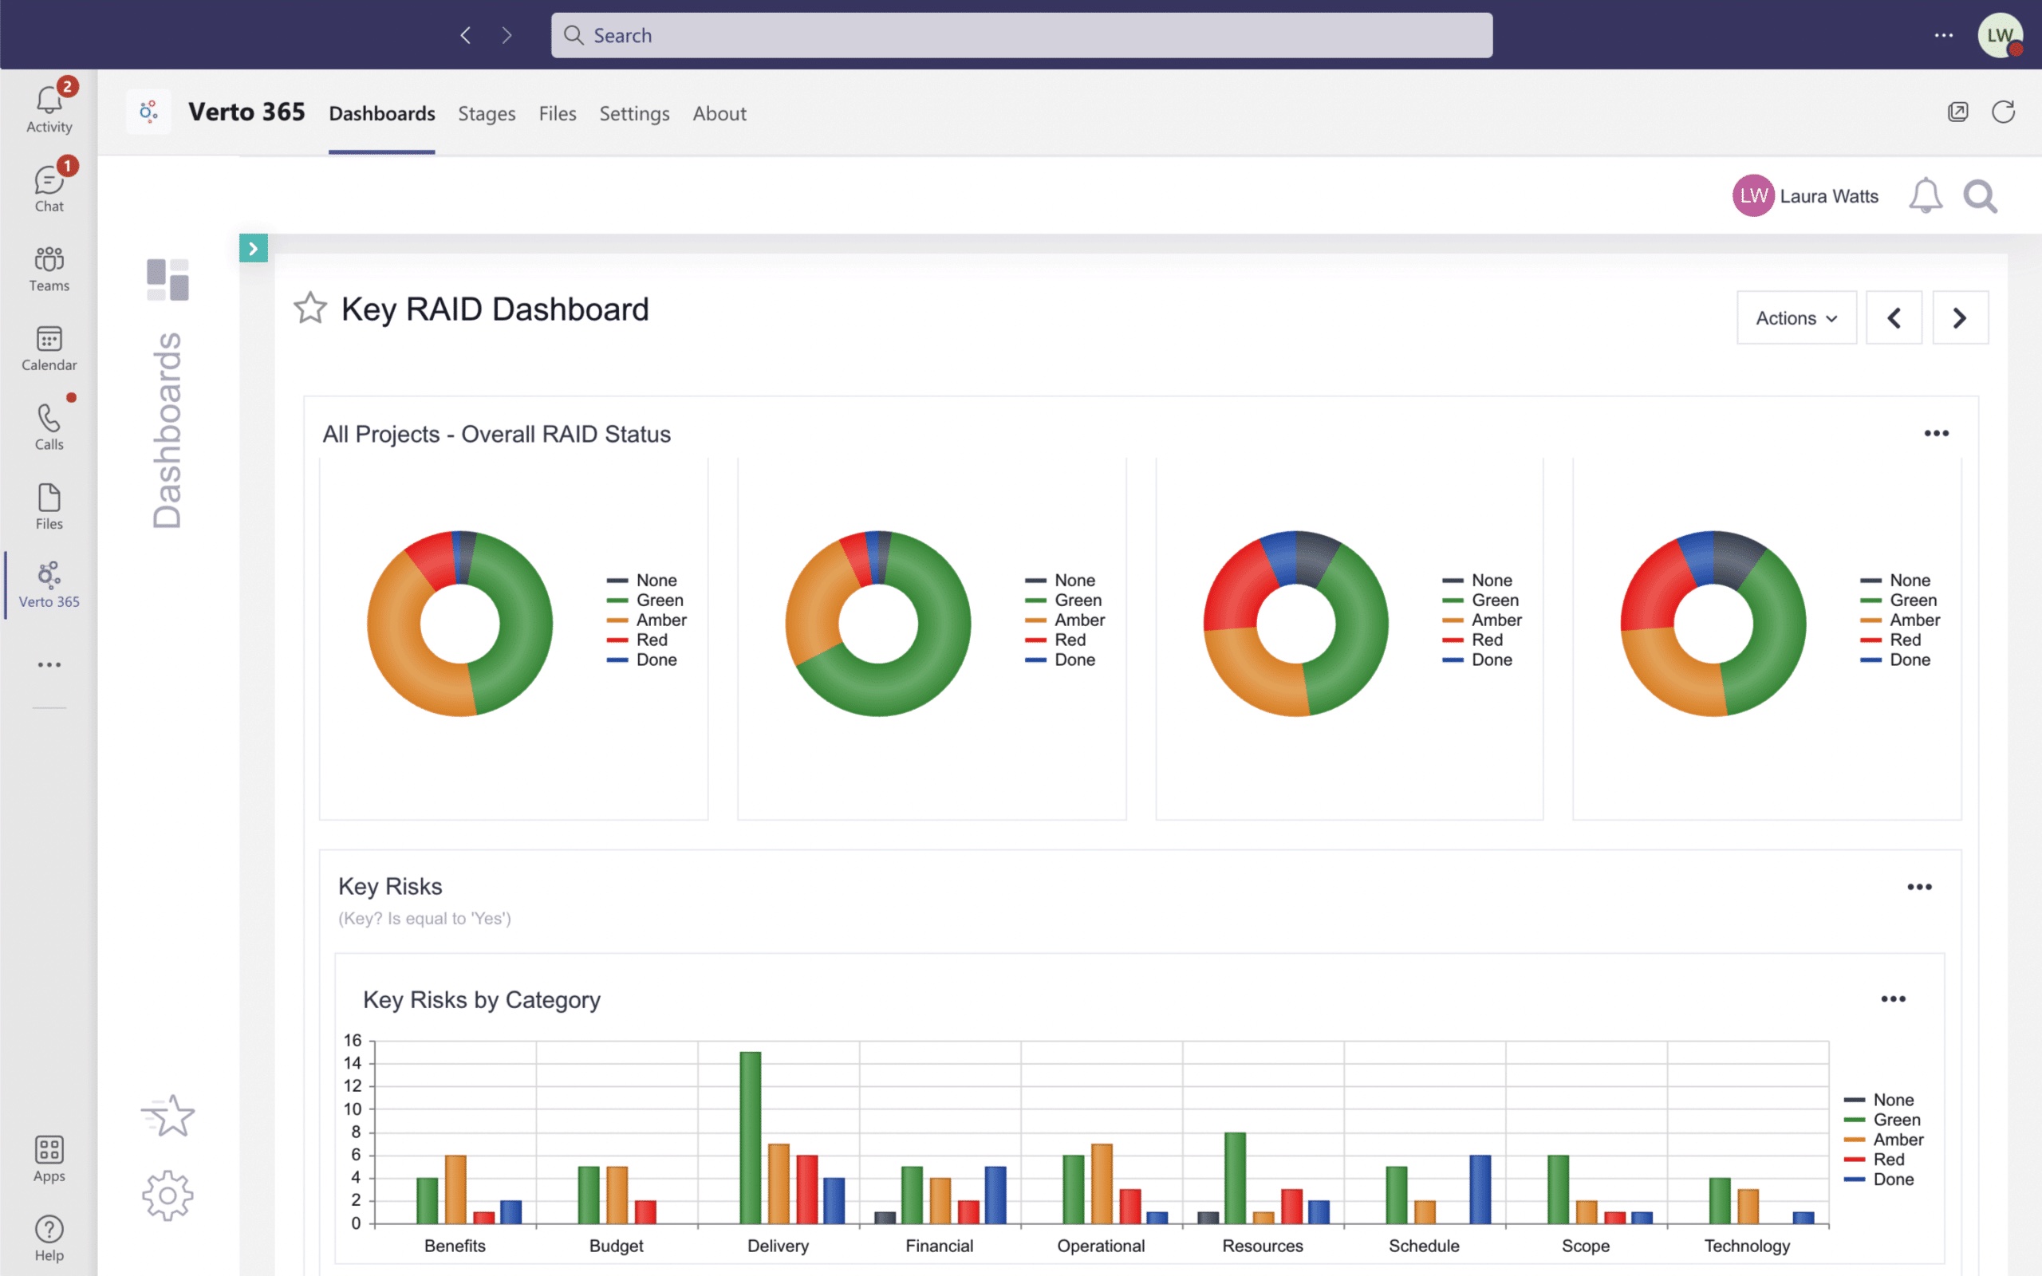Switch to the Settings tab
Image resolution: width=2042 pixels, height=1276 pixels.
click(633, 113)
